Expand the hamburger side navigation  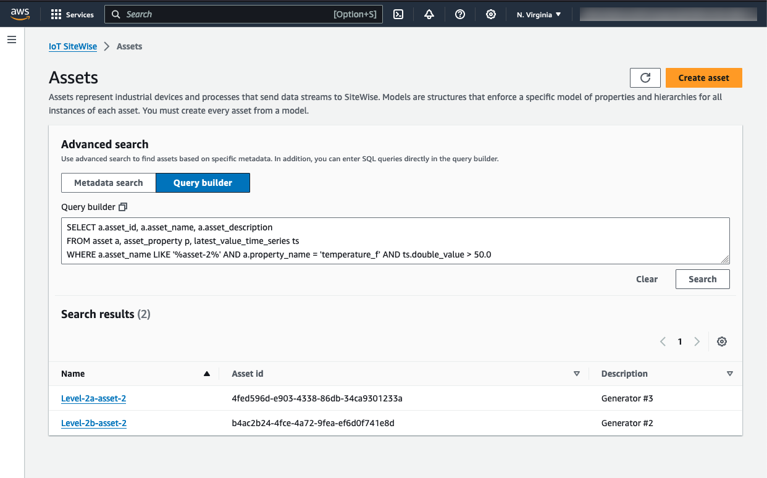click(11, 40)
